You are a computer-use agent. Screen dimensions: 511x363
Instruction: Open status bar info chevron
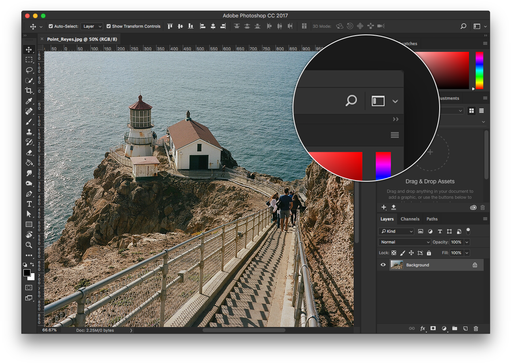point(131,330)
